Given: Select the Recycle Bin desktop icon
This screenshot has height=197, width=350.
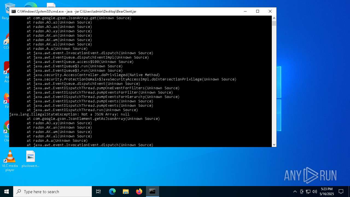Looking at the screenshot, I should (x=5, y=11).
